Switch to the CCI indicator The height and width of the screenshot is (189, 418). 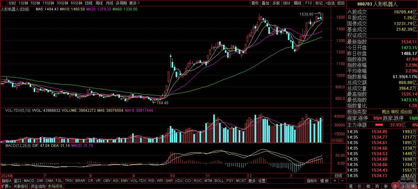click(188, 181)
